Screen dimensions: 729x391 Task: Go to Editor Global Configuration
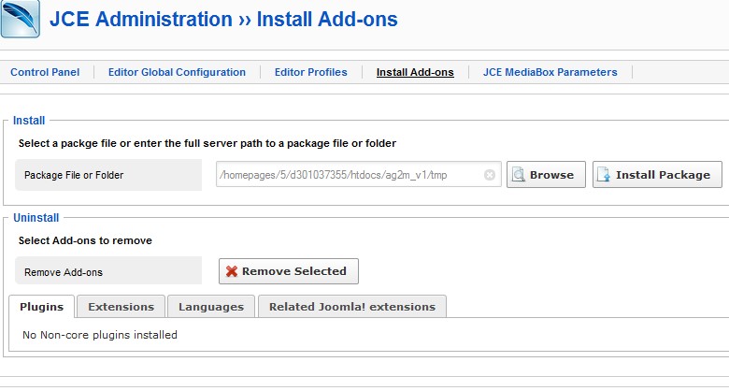(x=177, y=72)
